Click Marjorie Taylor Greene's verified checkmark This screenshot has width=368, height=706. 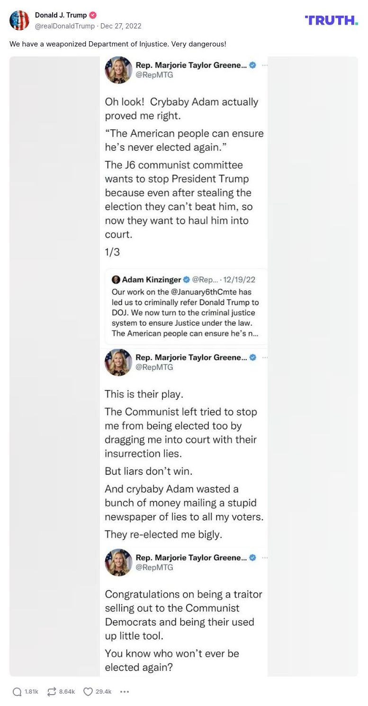[x=252, y=65]
